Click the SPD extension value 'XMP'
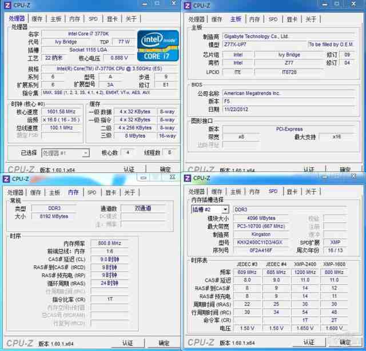The width and height of the screenshot is (366, 351). [335, 242]
